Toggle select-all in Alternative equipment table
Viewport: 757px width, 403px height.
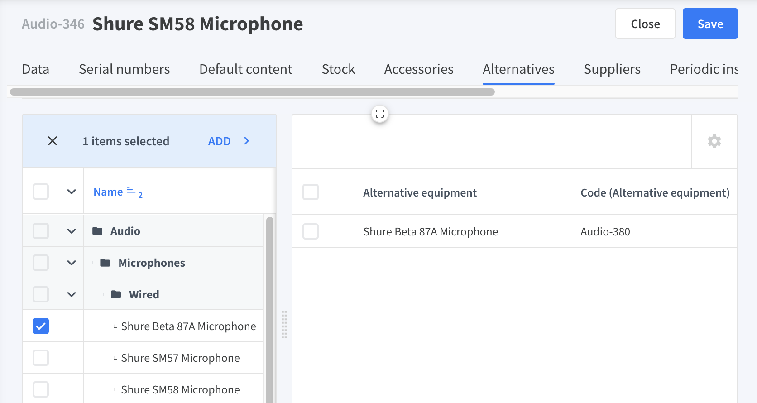[x=311, y=192]
